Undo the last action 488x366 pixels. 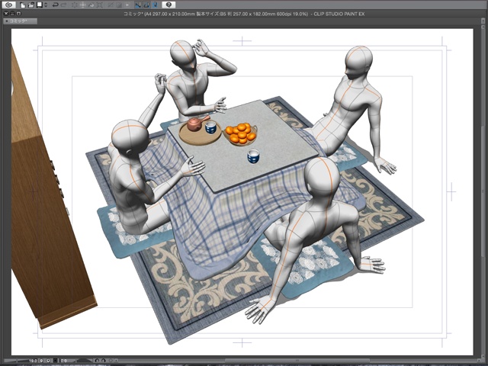point(56,5)
